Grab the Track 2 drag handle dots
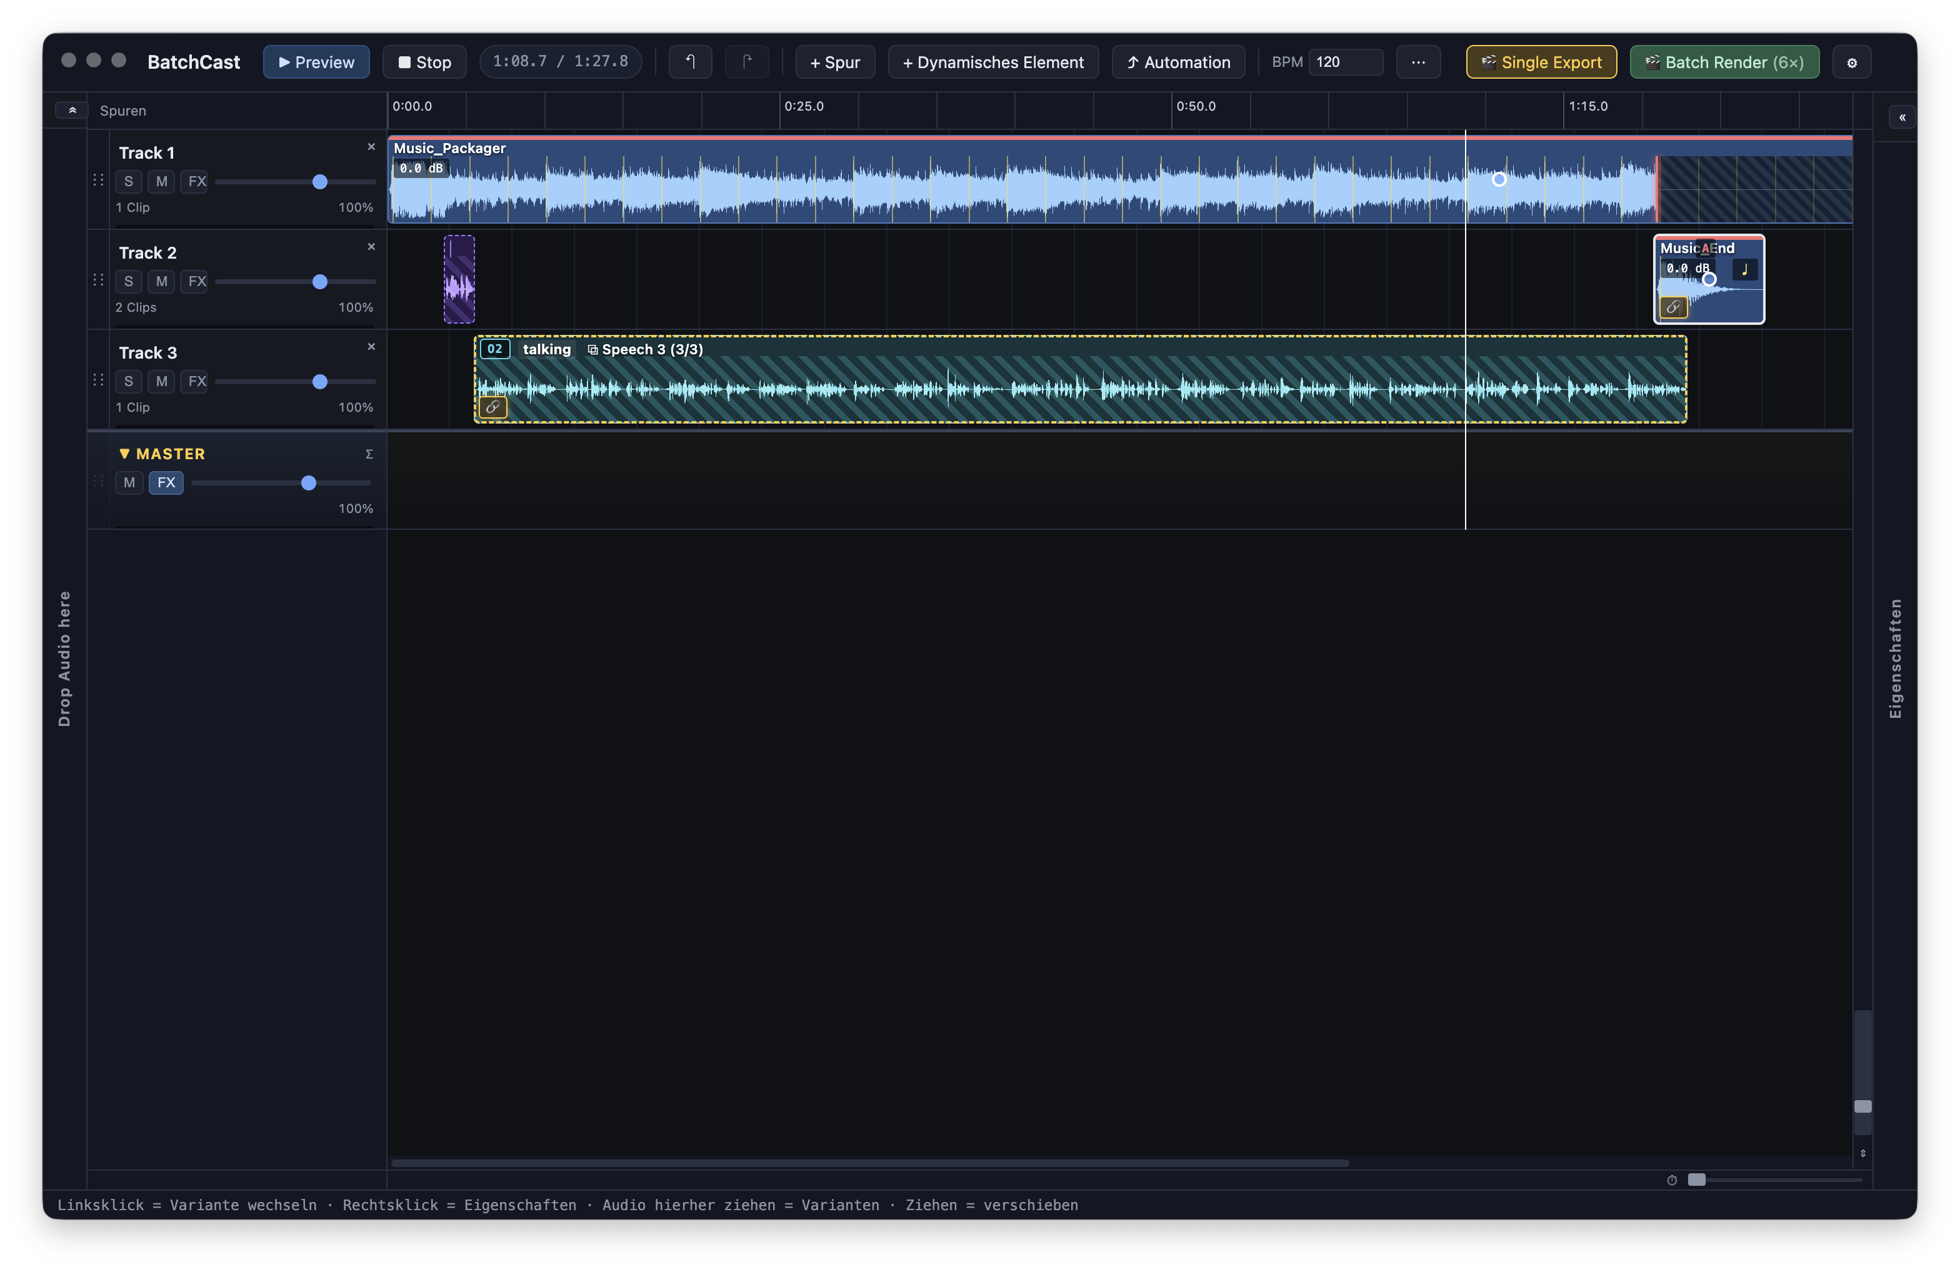 98,280
